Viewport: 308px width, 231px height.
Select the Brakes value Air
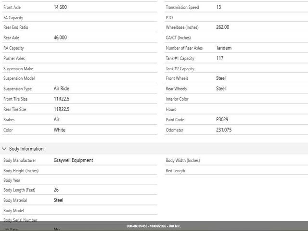pyautogui.click(x=56, y=120)
